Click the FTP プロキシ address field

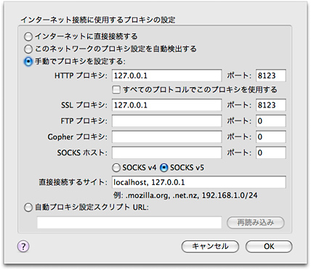(x=166, y=120)
